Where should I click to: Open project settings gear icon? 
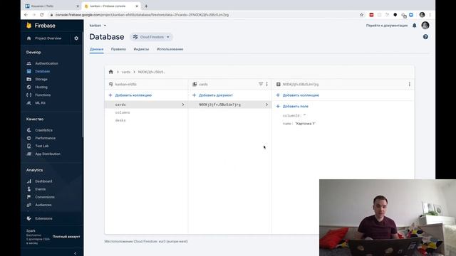pyautogui.click(x=76, y=38)
